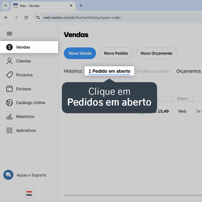Click the Nova Venda button
This screenshot has height=202, width=202.
80,53
